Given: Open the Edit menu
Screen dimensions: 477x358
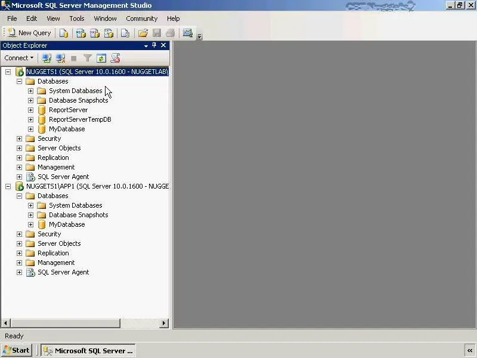Looking at the screenshot, I should pyautogui.click(x=32, y=18).
